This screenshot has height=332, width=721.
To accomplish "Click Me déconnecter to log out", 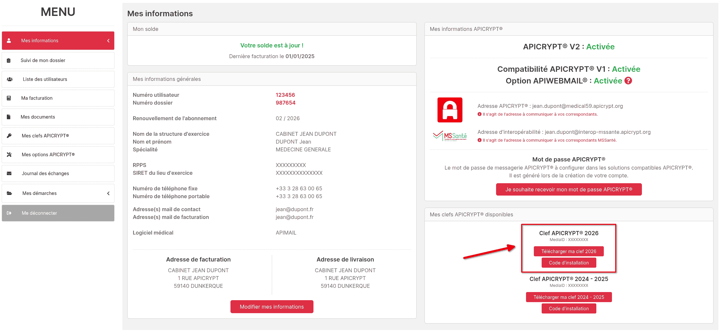I will pos(39,213).
